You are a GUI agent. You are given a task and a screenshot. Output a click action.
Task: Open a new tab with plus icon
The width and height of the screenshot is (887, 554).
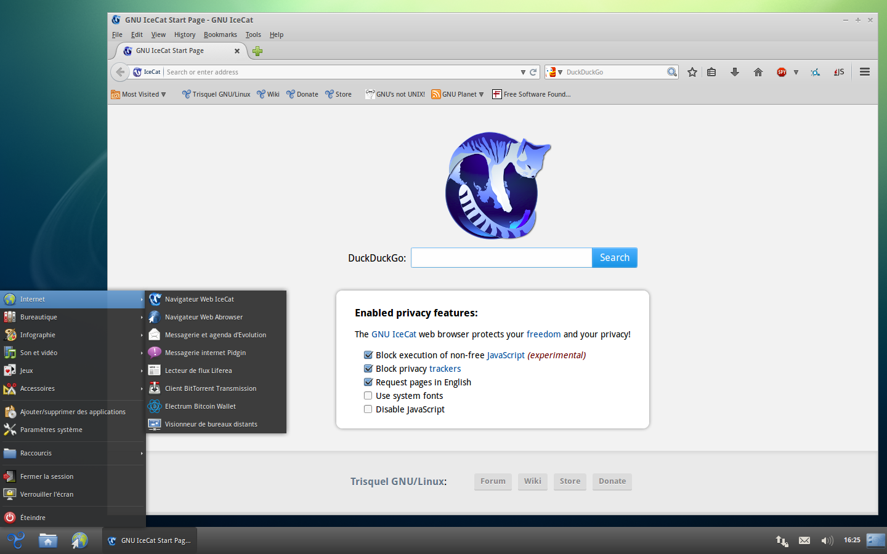(257, 51)
